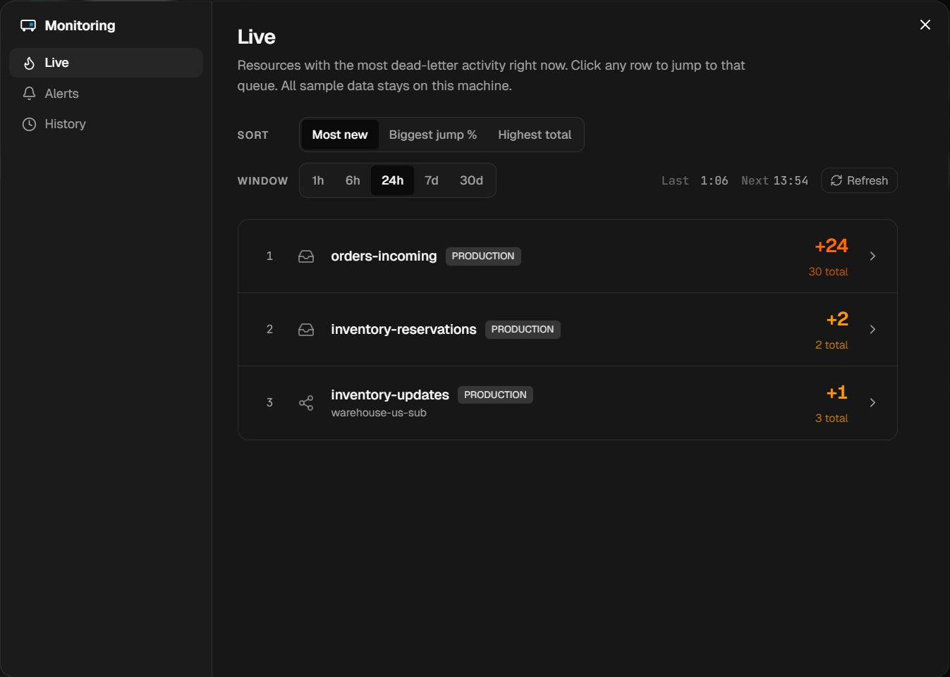
Task: Click PRODUCTION badge on inventory-reservations
Action: [x=523, y=330]
